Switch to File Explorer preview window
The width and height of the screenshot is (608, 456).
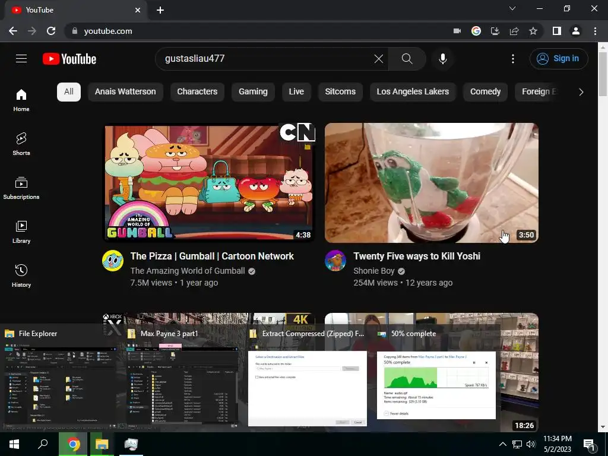pos(61,377)
